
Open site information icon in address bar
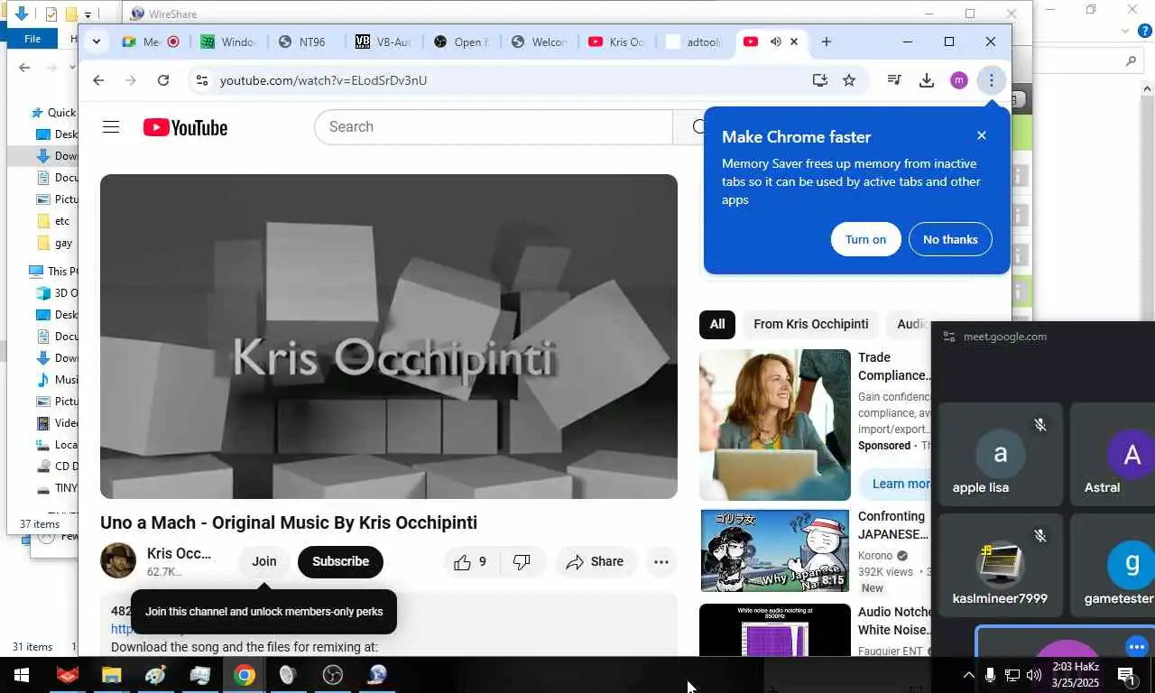click(x=202, y=80)
